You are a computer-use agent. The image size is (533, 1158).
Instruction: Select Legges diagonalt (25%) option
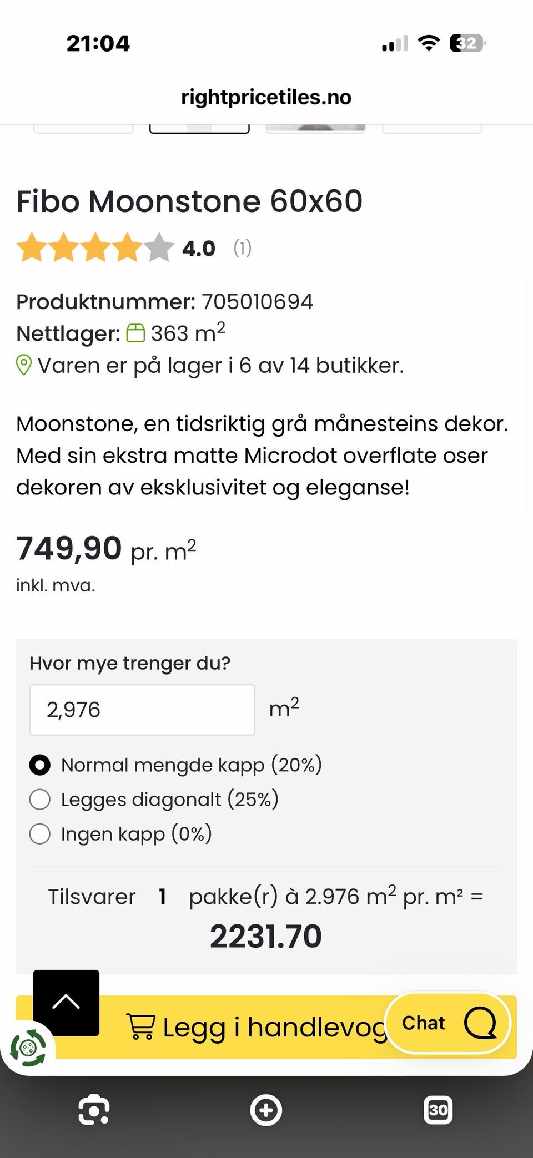pos(154,800)
